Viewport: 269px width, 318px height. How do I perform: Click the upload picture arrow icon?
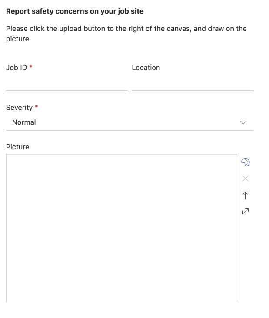click(245, 195)
